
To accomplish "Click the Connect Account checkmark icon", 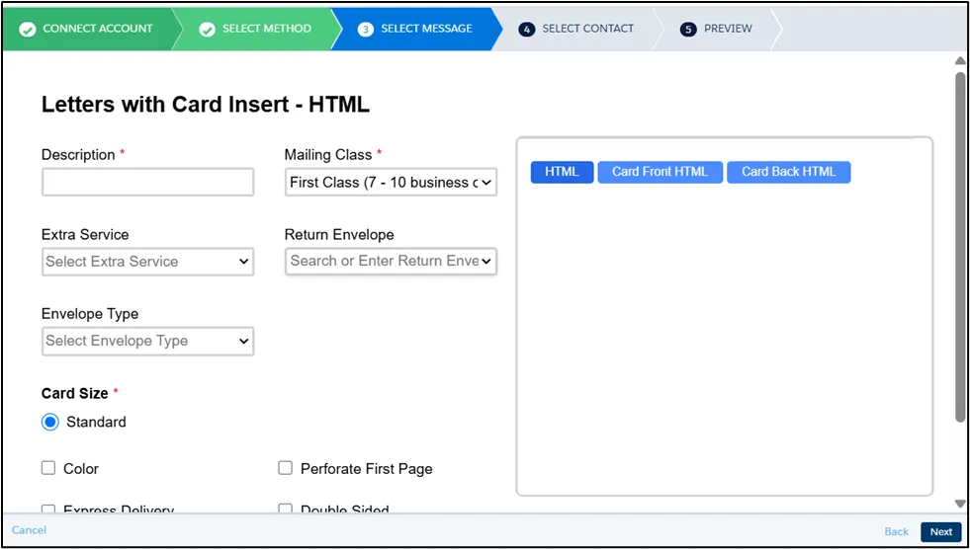I will click(x=27, y=30).
